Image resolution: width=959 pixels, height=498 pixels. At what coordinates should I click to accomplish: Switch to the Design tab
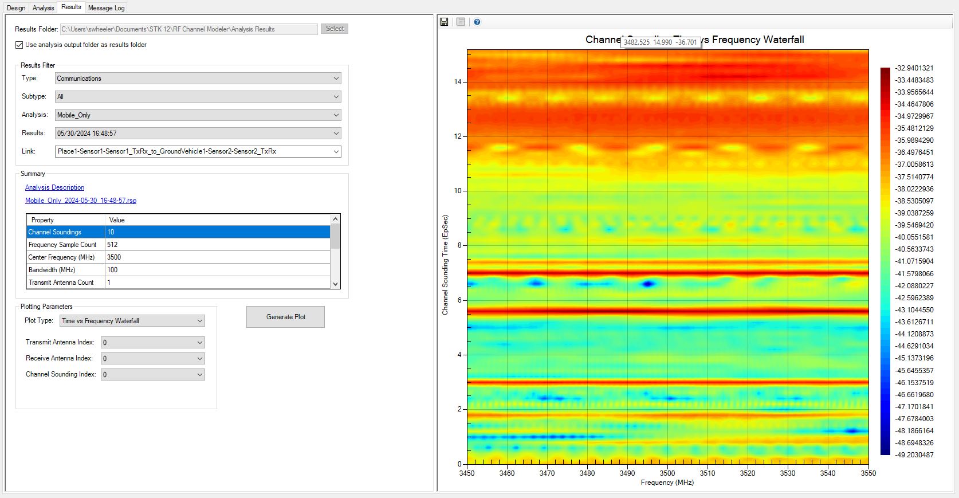[16, 8]
